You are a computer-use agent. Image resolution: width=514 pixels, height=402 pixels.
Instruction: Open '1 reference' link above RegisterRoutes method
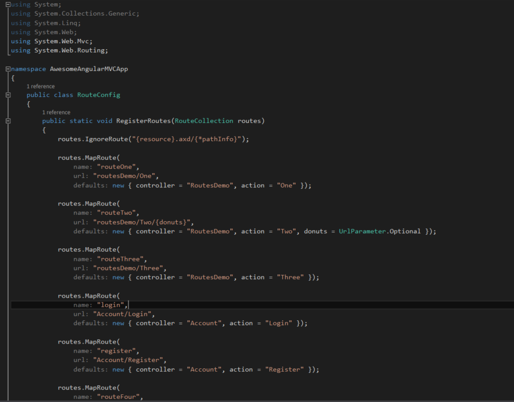pyautogui.click(x=56, y=113)
